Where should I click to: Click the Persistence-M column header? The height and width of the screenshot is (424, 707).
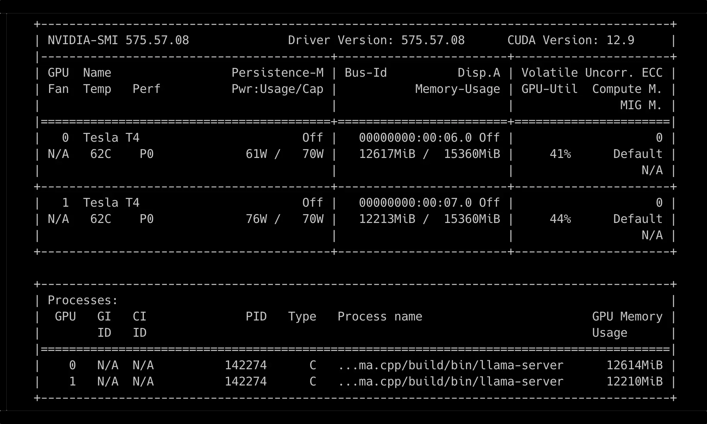277,73
